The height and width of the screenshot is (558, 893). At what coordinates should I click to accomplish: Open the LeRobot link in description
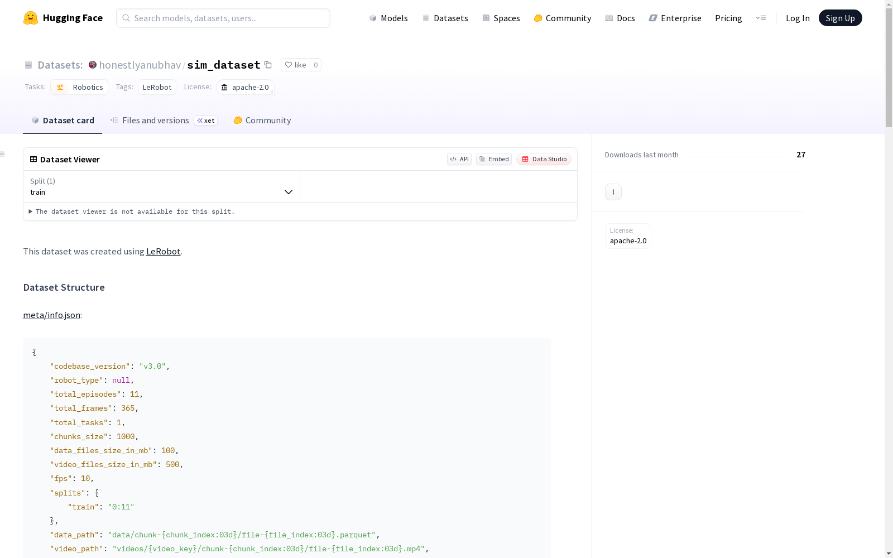[163, 251]
